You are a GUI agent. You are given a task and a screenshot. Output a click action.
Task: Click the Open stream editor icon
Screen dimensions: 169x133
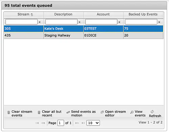[102, 112]
